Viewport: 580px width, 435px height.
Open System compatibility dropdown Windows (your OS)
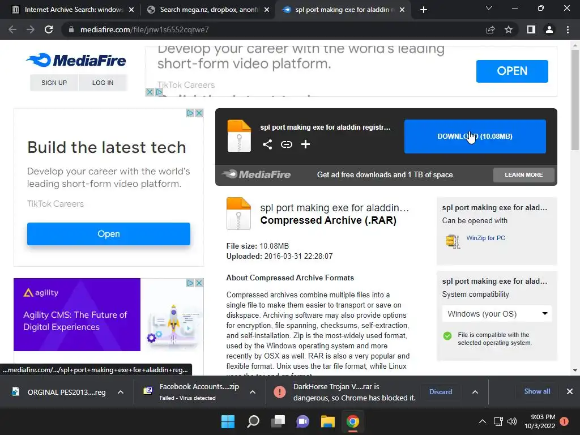(x=497, y=314)
